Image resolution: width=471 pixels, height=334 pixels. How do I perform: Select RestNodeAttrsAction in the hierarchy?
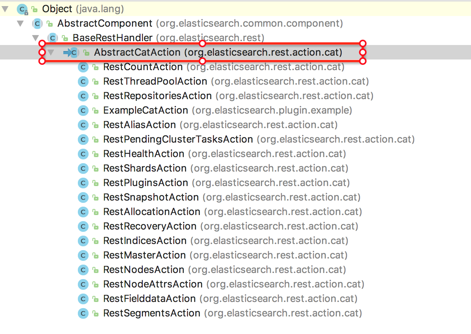tap(234, 284)
